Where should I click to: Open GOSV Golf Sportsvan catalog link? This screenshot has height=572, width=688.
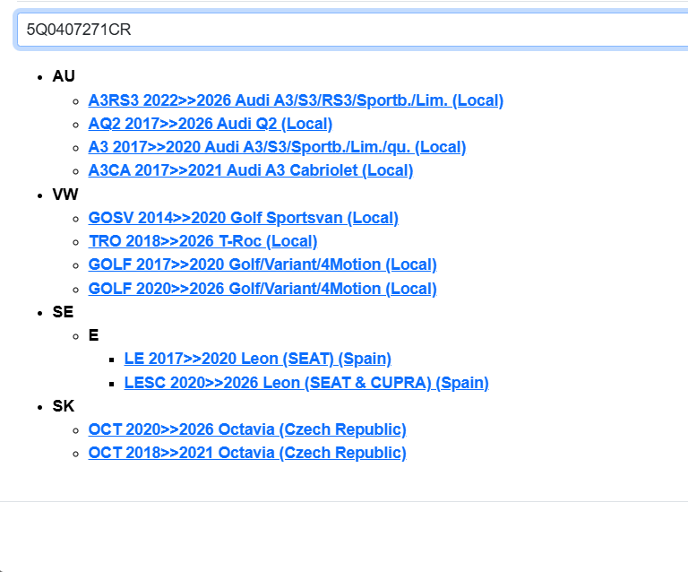(243, 218)
